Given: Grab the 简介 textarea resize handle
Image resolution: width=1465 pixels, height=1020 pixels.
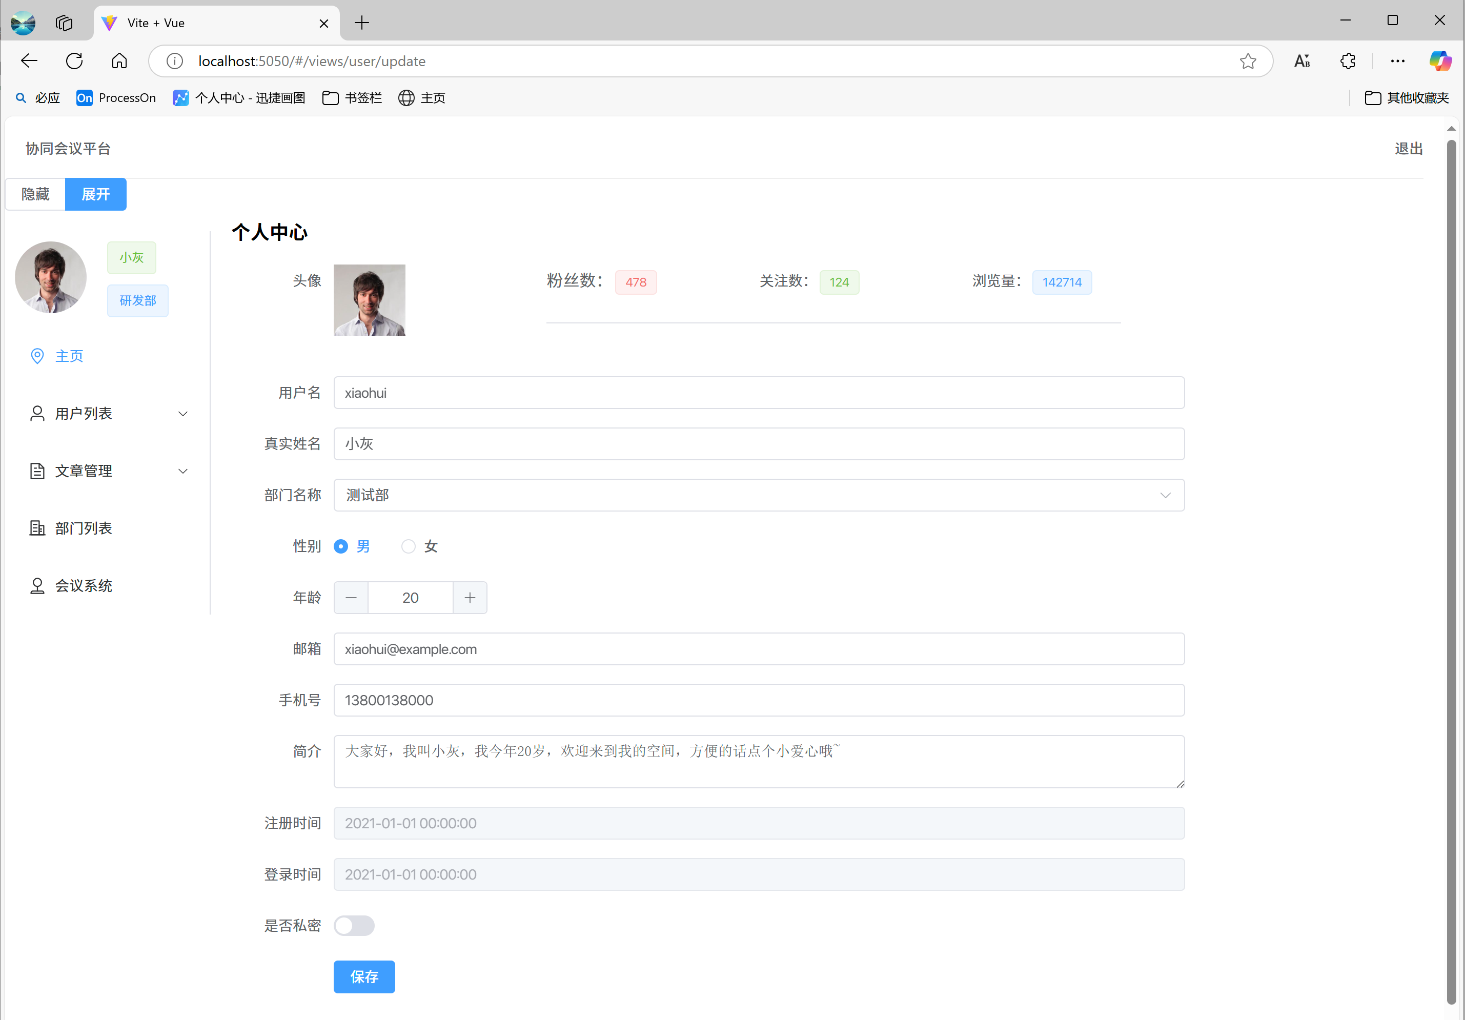Looking at the screenshot, I should (1181, 784).
